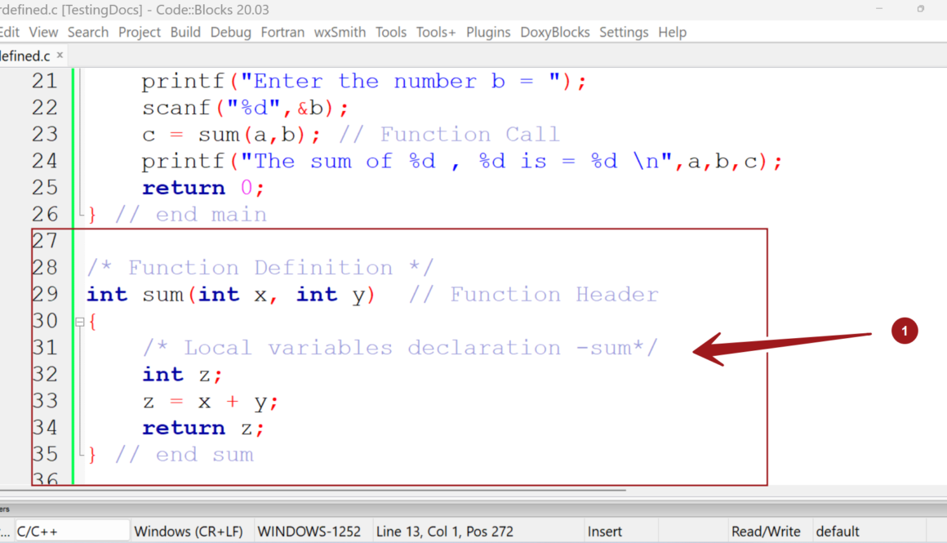Open the View menu
Viewport: 947px width, 543px height.
(43, 32)
